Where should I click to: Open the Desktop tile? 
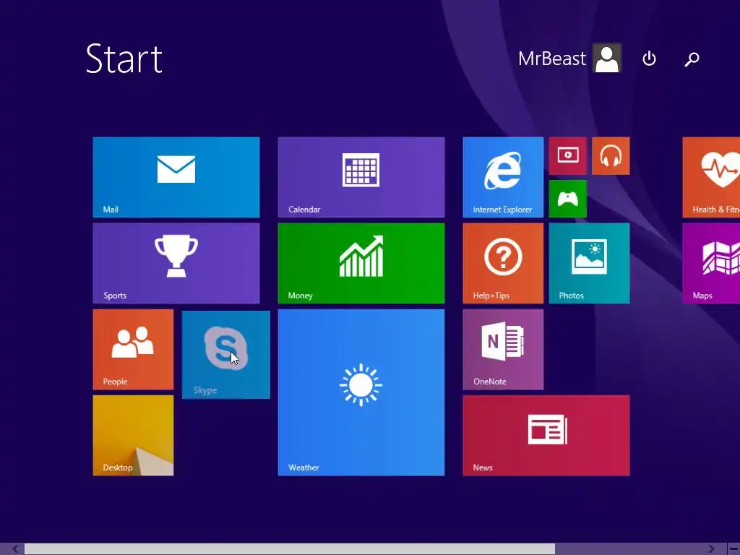pyautogui.click(x=133, y=436)
